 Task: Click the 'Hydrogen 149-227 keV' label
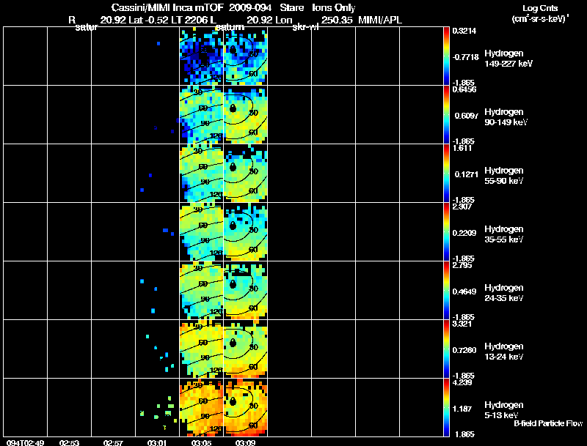(x=508, y=59)
